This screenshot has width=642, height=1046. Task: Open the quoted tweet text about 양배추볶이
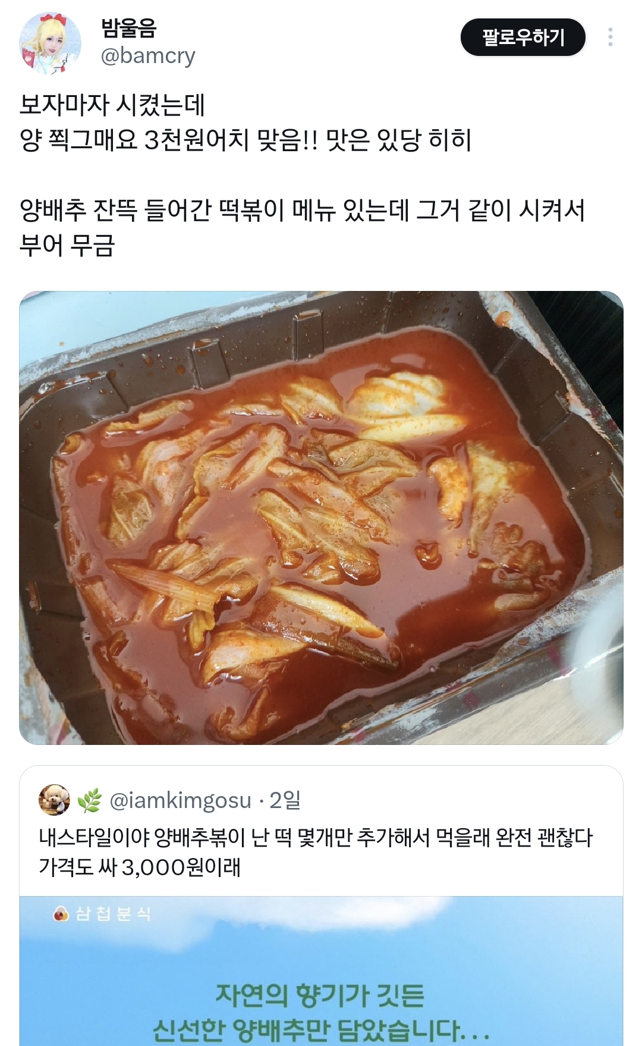(316, 852)
